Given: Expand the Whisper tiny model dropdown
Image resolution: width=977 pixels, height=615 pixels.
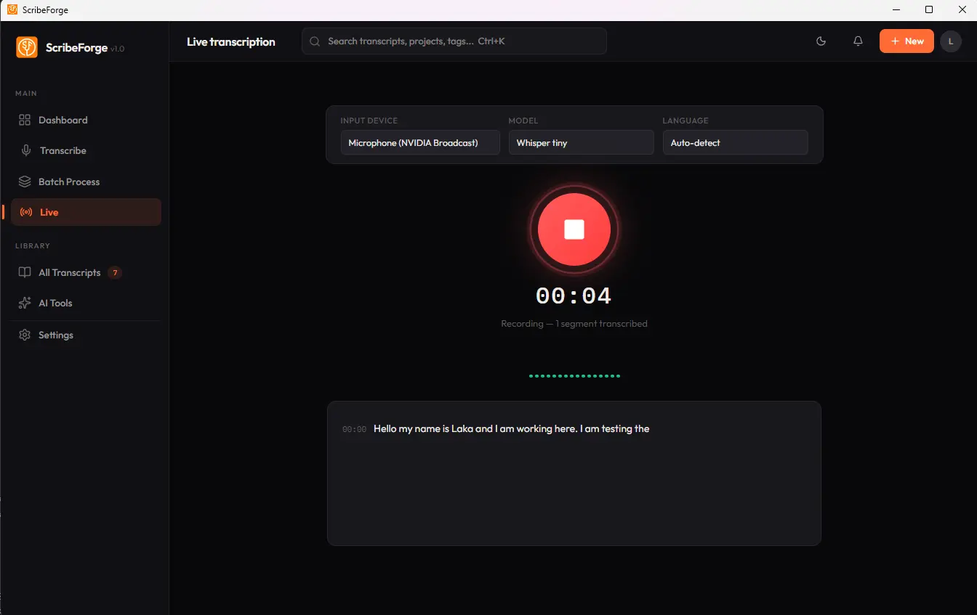Looking at the screenshot, I should pyautogui.click(x=581, y=143).
